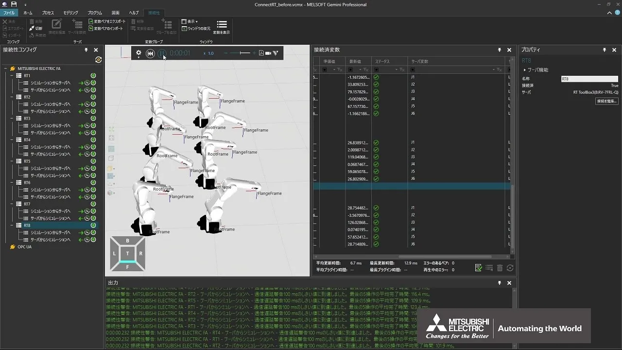Click the 変数を表示 ribbon button
Screen dimensions: 622x350
click(222, 27)
